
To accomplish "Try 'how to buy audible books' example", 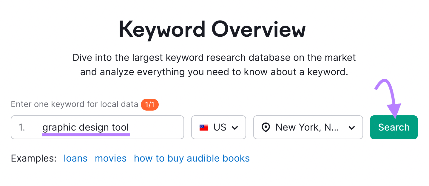I will (192, 158).
